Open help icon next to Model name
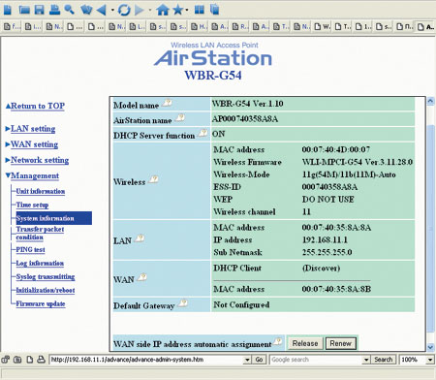Viewport: 436px width, 380px height. point(167,103)
